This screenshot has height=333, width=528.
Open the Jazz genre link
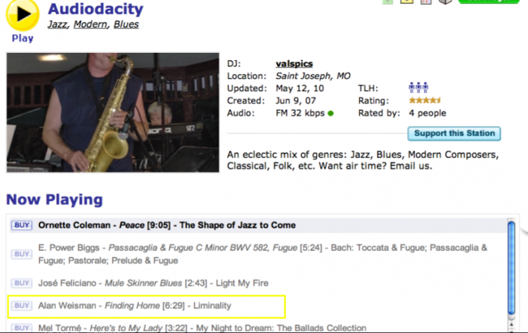click(x=57, y=25)
